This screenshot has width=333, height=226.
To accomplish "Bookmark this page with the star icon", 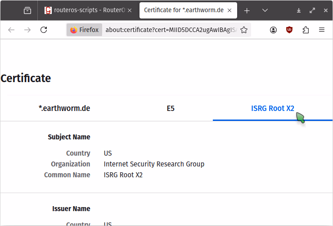I will click(244, 30).
